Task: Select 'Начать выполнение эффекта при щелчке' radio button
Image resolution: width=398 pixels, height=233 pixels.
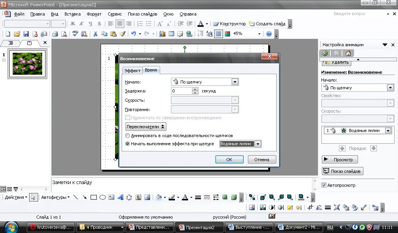Action: coord(127,144)
